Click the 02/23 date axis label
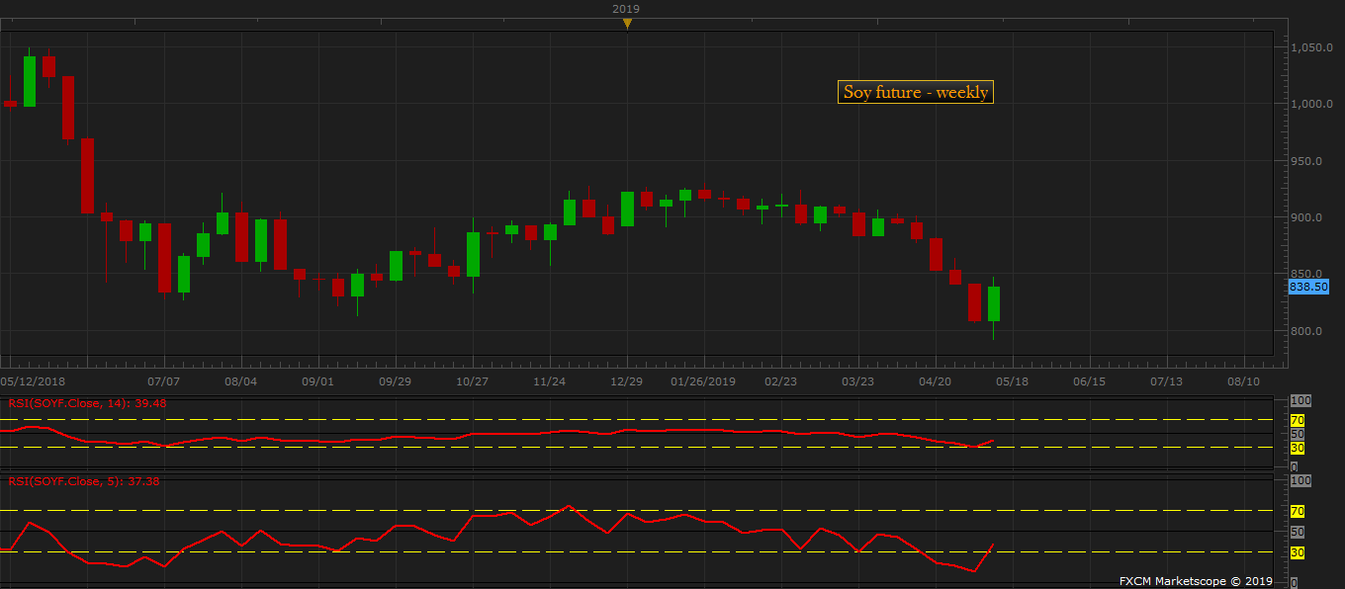The width and height of the screenshot is (1345, 589). tap(780, 380)
